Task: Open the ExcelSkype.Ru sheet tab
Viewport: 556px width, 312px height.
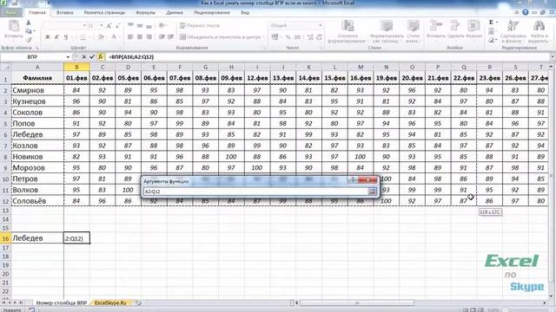Action: coord(110,302)
